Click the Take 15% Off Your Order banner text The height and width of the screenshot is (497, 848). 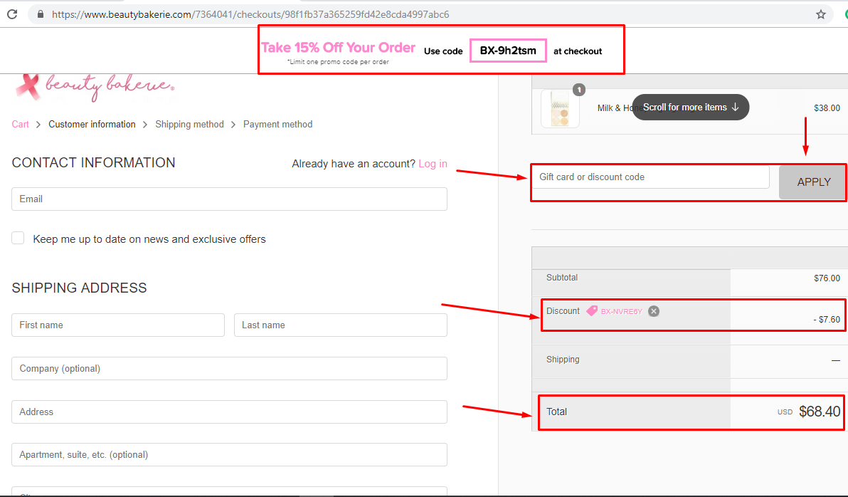(338, 48)
